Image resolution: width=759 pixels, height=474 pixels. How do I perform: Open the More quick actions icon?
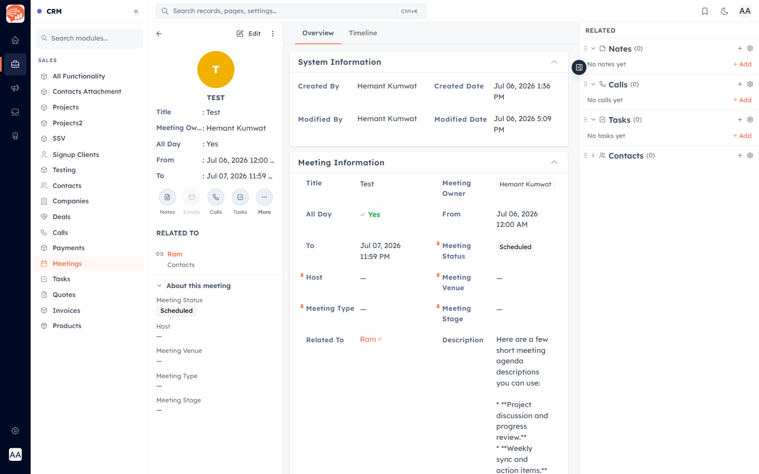click(x=264, y=197)
